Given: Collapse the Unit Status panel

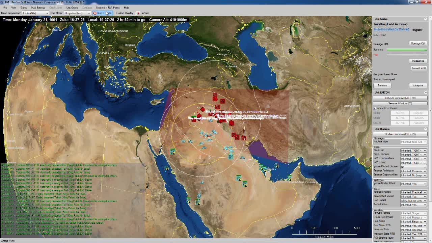Looking at the screenshot, I should [x=426, y=19].
